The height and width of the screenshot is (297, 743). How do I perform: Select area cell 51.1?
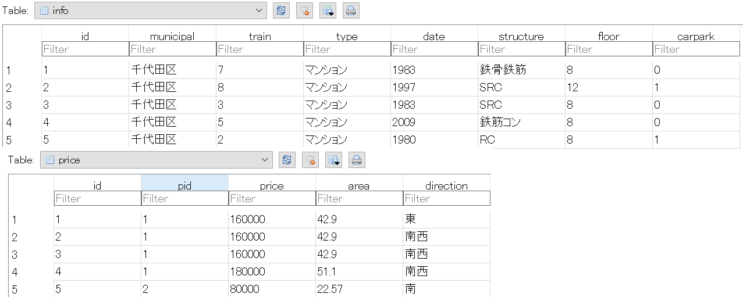tap(359, 272)
